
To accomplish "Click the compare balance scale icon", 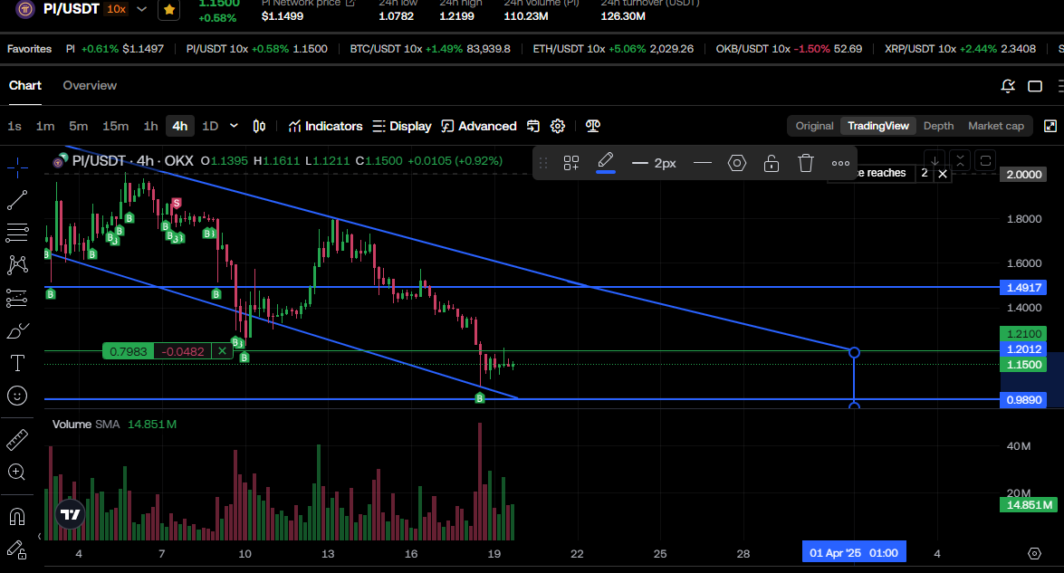I will pyautogui.click(x=593, y=126).
